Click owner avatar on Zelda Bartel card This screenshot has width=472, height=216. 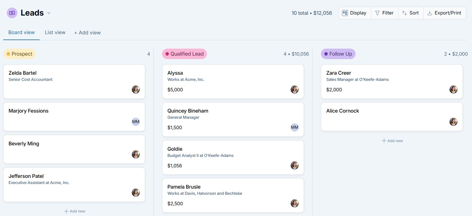coord(136,89)
